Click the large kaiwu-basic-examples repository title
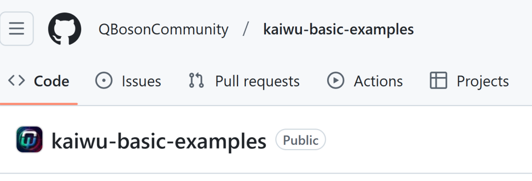Screen dimensions: 532x181 point(159,141)
